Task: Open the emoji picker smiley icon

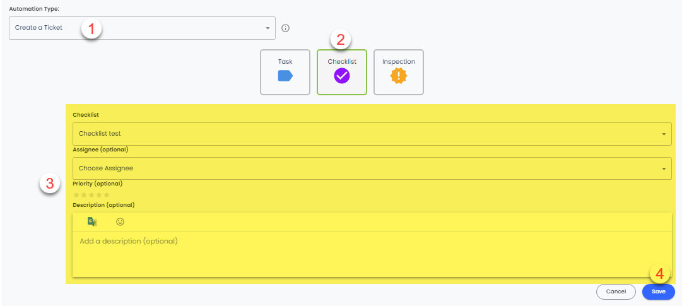Action: click(120, 221)
